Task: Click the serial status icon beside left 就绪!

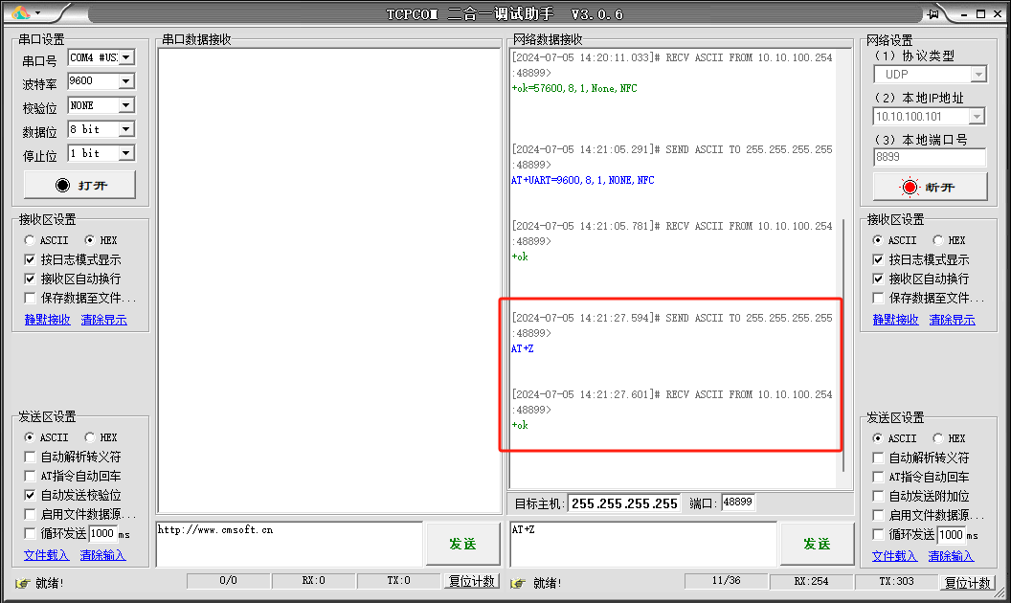Action: coord(23,583)
